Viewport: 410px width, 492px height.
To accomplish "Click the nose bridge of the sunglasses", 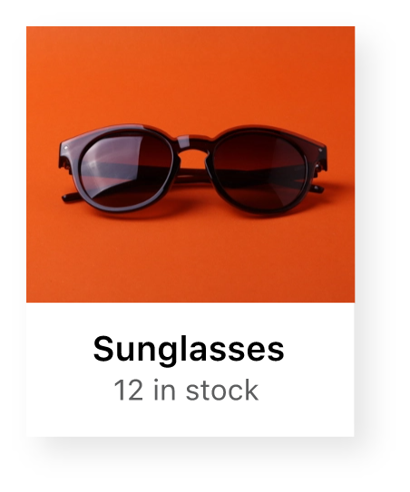I will [x=192, y=144].
